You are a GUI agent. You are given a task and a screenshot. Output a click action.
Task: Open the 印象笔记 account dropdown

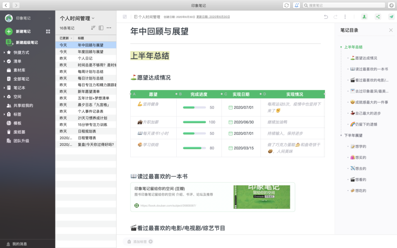pyautogui.click(x=50, y=18)
